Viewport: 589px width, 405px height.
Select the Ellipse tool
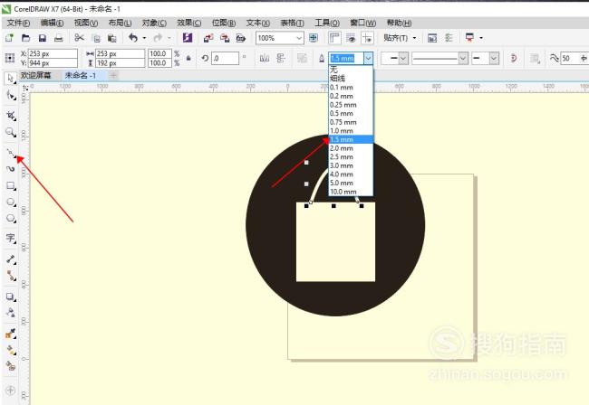click(11, 202)
